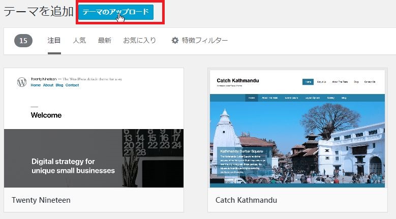Viewport: 396px width, 219px height.
Task: Show the お気に入り tab
Action: (x=139, y=40)
